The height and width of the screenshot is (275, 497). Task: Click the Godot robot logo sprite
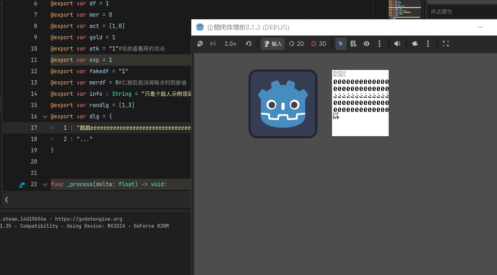pyautogui.click(x=283, y=104)
